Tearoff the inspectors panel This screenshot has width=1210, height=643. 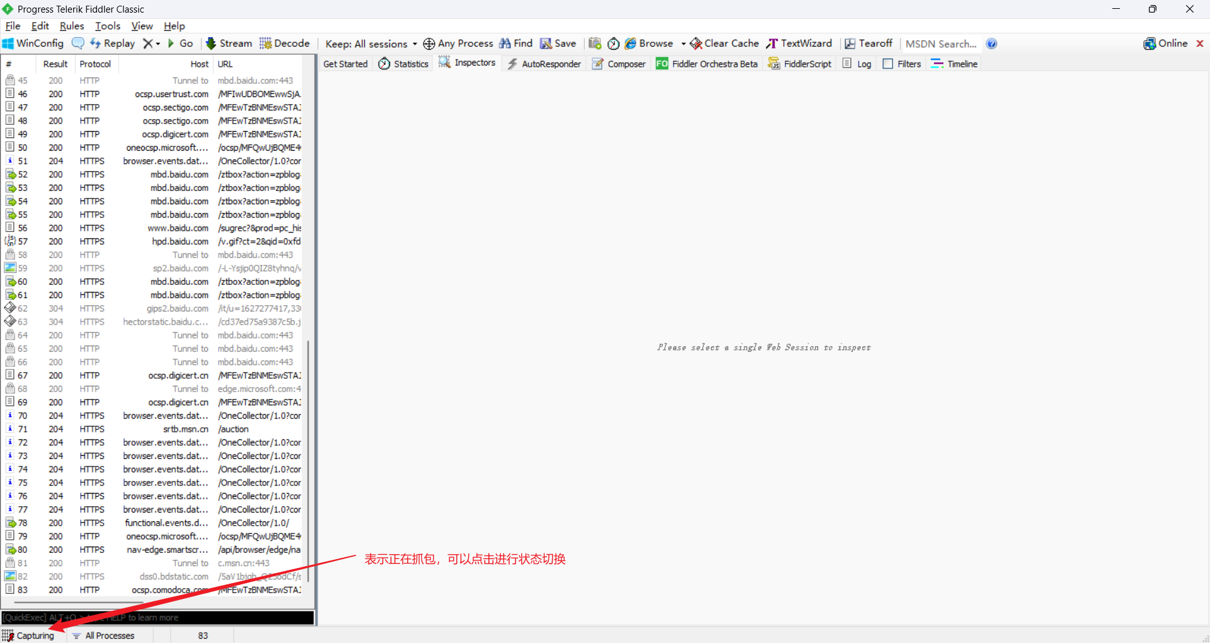(868, 43)
